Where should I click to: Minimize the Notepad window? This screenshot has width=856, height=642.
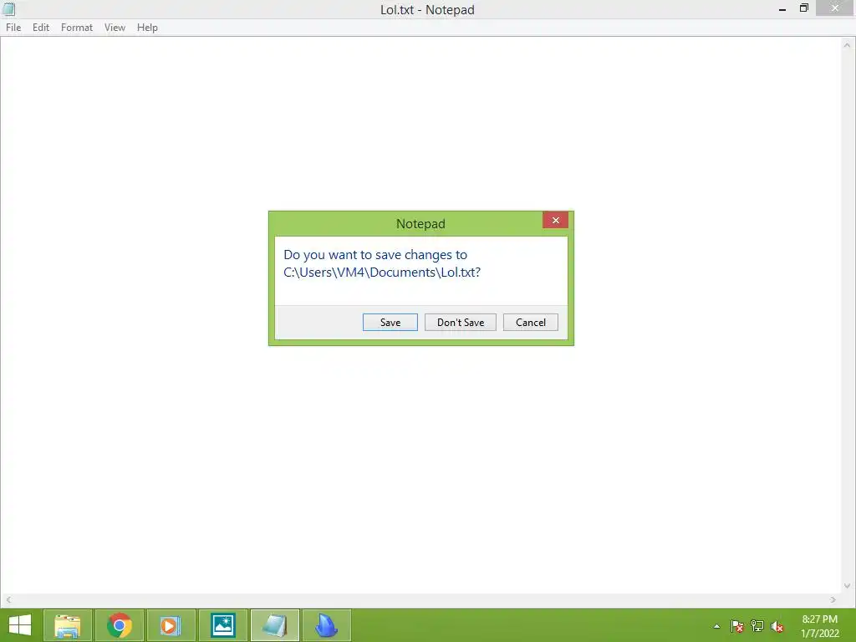click(782, 8)
